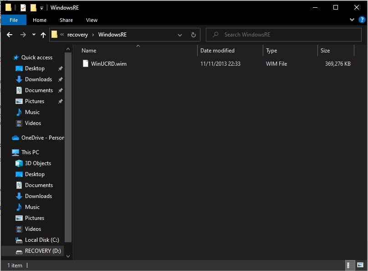Open Music under Quick access
The height and width of the screenshot is (271, 368).
32,112
